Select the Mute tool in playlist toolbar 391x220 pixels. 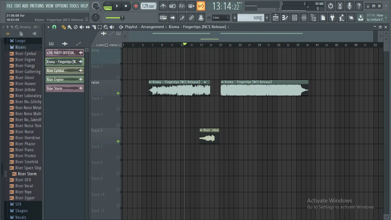(x=82, y=27)
